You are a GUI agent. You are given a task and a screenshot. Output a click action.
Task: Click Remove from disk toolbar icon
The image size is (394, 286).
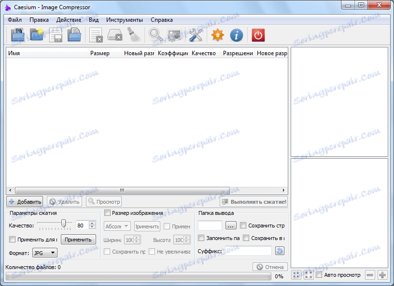115,35
